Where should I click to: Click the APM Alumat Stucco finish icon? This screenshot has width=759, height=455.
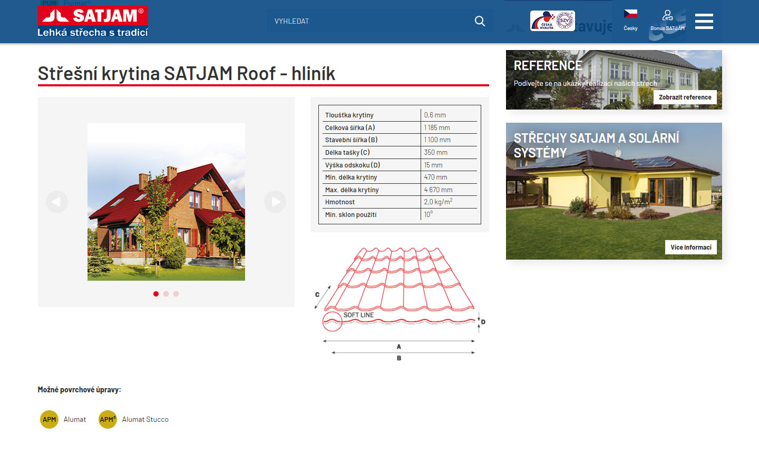[x=108, y=420]
